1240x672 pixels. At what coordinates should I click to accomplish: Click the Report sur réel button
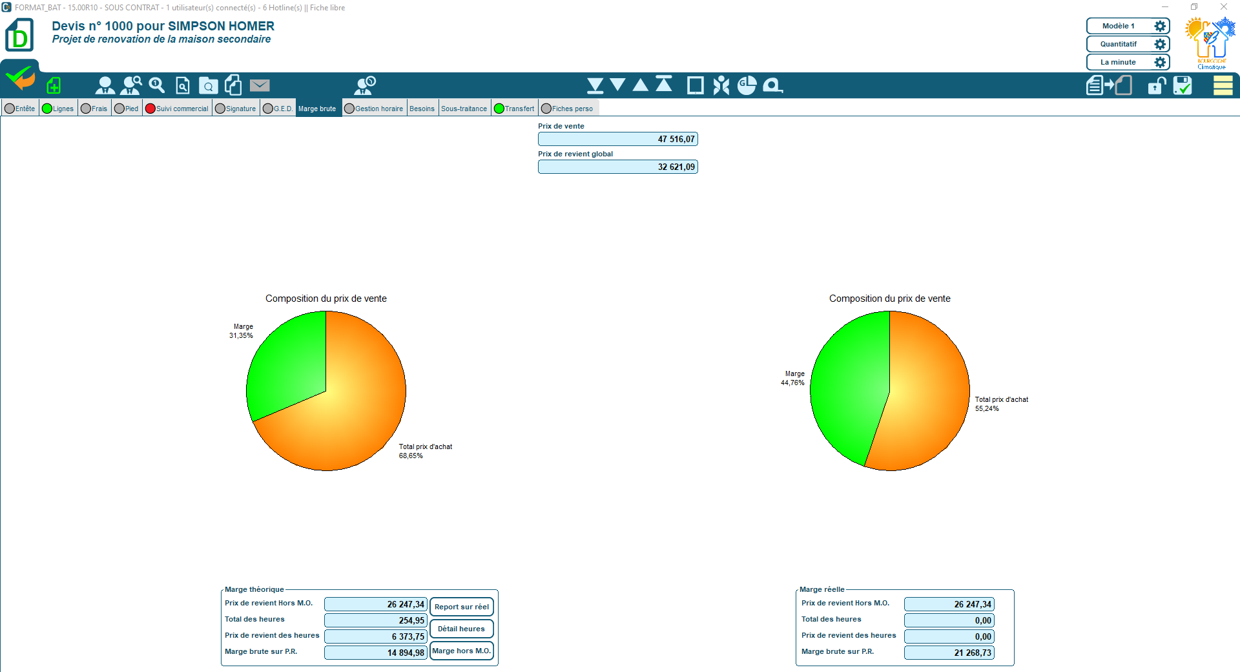click(x=462, y=607)
